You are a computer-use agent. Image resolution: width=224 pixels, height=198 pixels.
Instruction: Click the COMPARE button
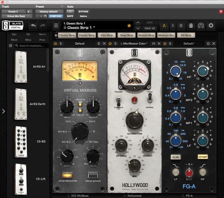56,16
